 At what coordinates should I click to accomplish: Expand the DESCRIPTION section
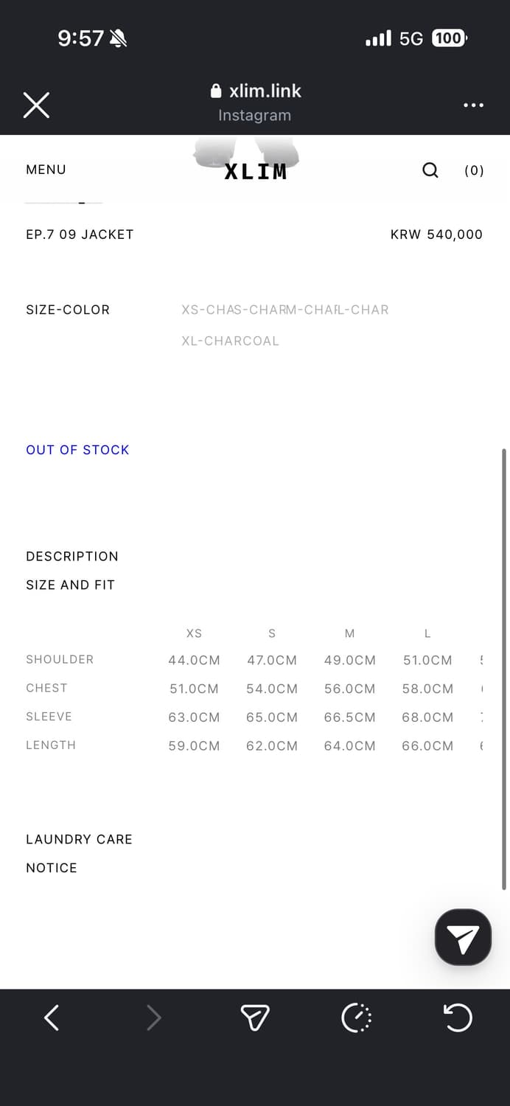(72, 556)
